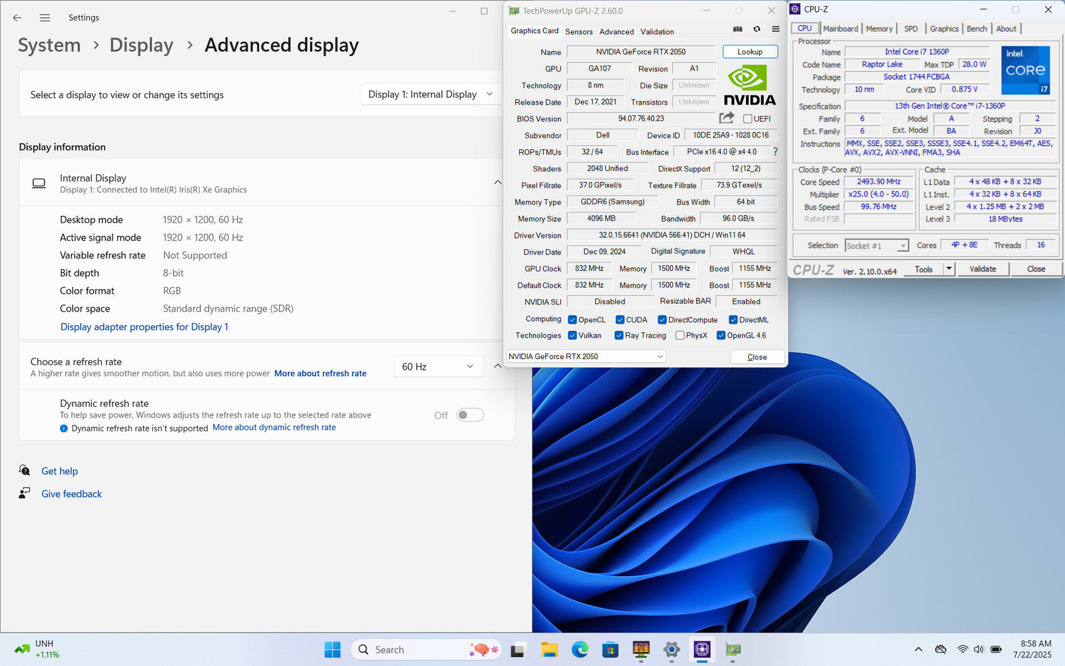The image size is (1065, 666).
Task: Open Display adapter properties for Display 1
Action: pyautogui.click(x=144, y=327)
